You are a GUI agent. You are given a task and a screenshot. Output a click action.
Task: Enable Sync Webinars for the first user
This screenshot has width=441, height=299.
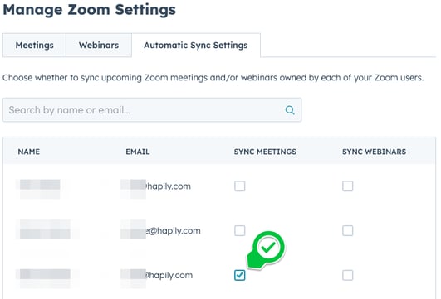click(x=348, y=186)
